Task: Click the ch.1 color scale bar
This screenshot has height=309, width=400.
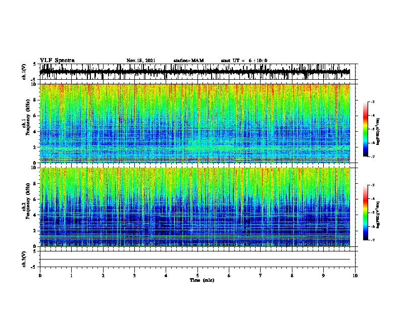Action: 366,129
